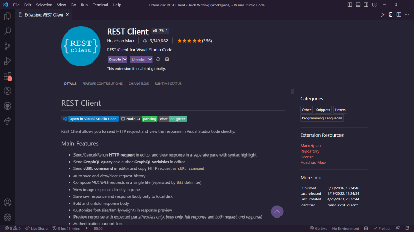Click the chat on gitter badge
414x232 pixels.
point(173,119)
